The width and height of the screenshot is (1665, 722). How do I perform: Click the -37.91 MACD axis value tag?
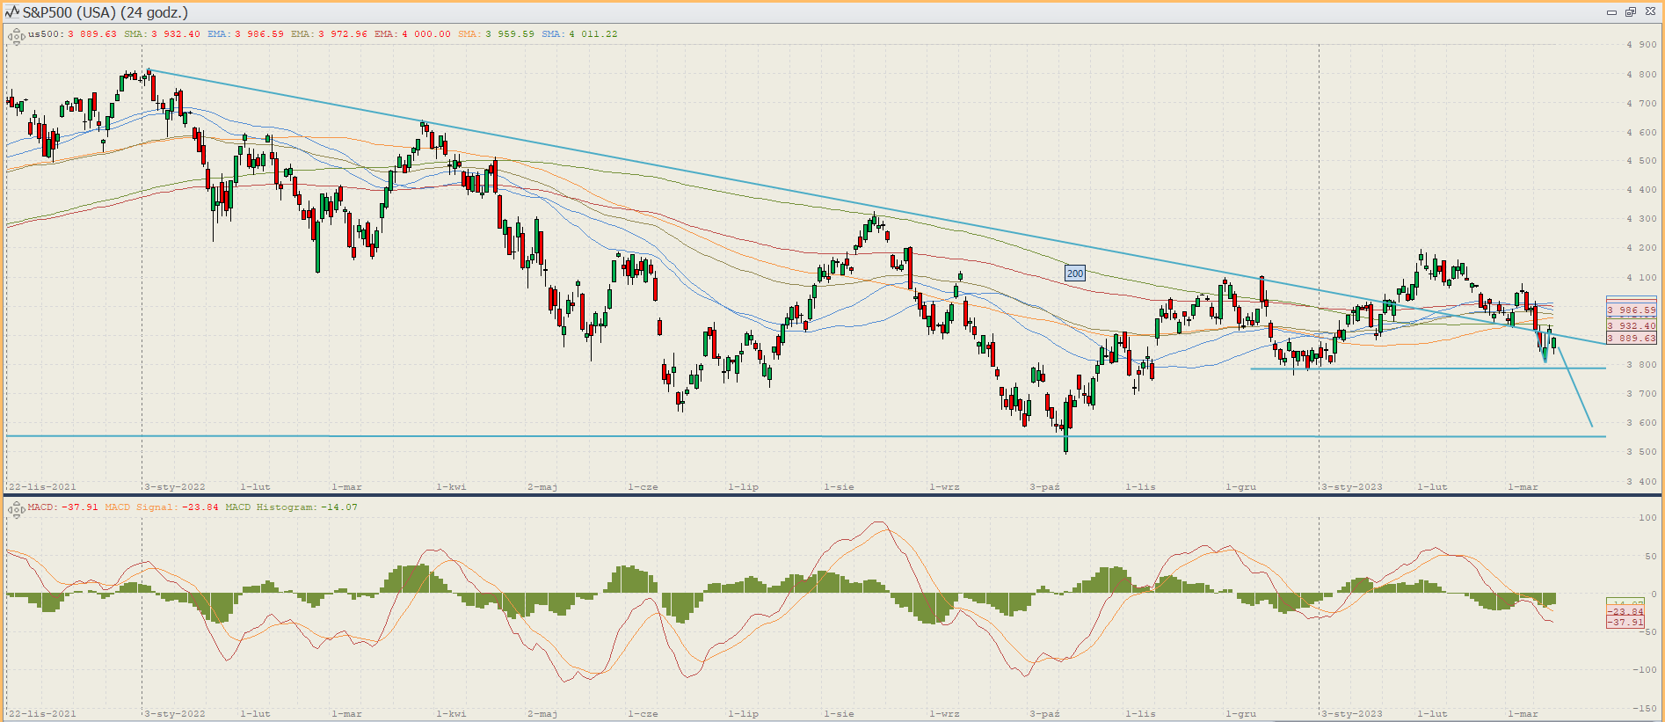[1625, 623]
